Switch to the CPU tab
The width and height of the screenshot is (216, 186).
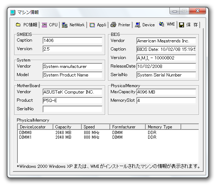(50, 25)
